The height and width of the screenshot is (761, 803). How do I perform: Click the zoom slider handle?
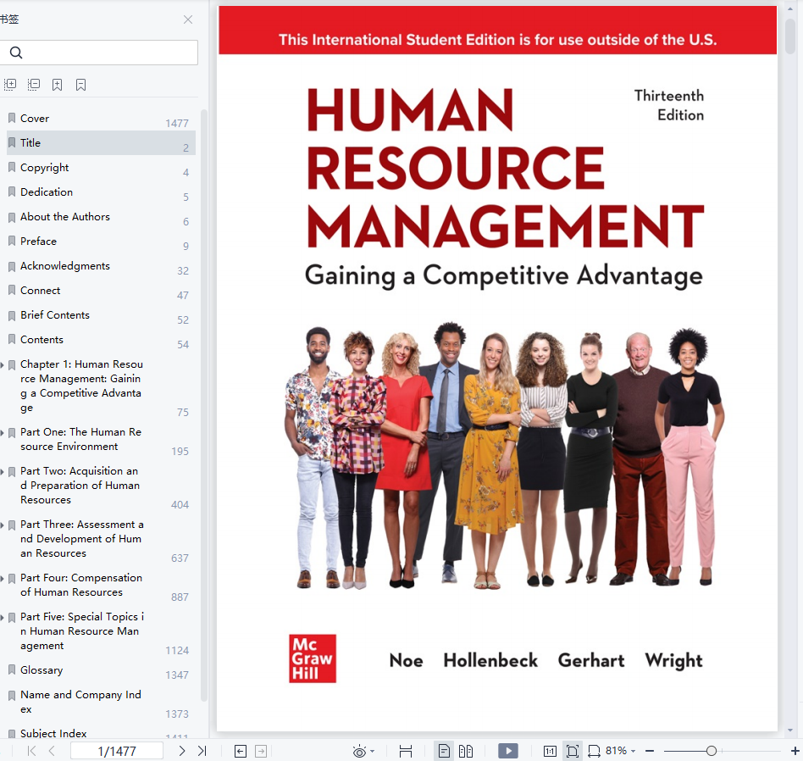tap(712, 752)
